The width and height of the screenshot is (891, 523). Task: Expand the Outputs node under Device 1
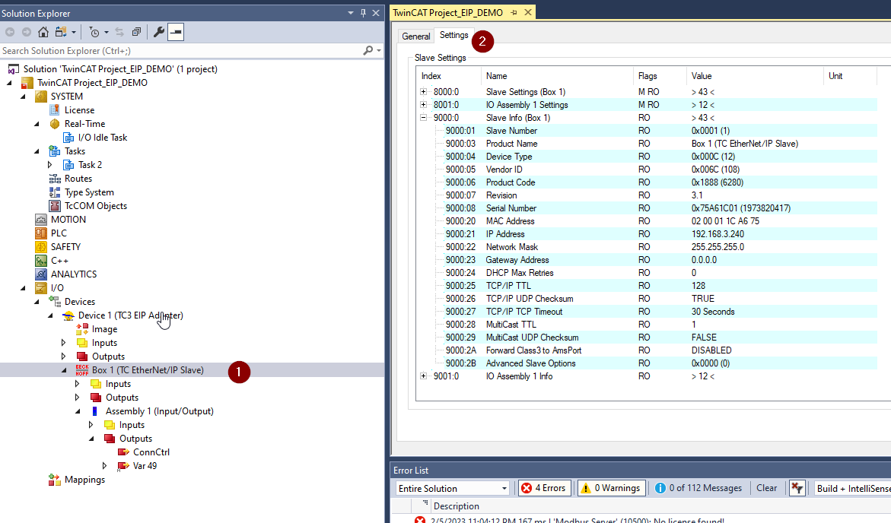click(x=64, y=357)
